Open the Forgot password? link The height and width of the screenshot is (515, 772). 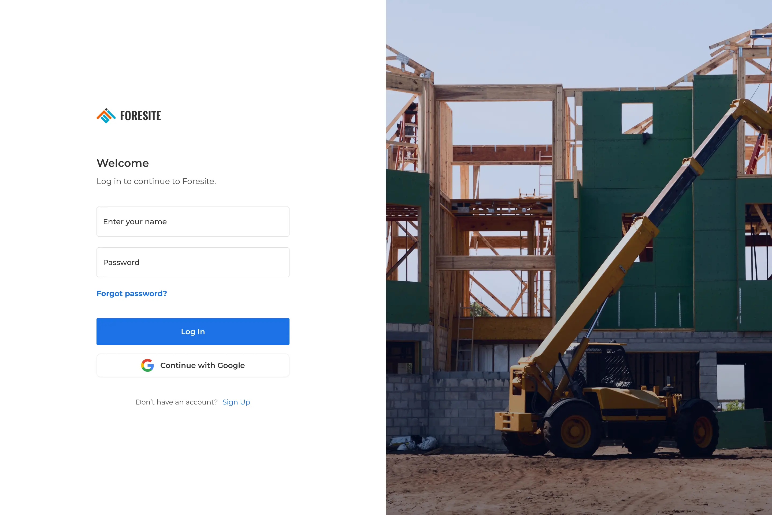coord(132,293)
